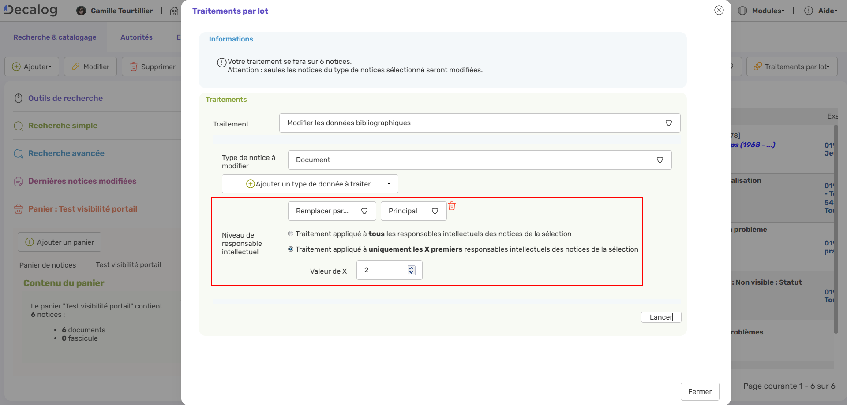847x405 pixels.
Task: Open the Modules menu
Action: pos(768,11)
